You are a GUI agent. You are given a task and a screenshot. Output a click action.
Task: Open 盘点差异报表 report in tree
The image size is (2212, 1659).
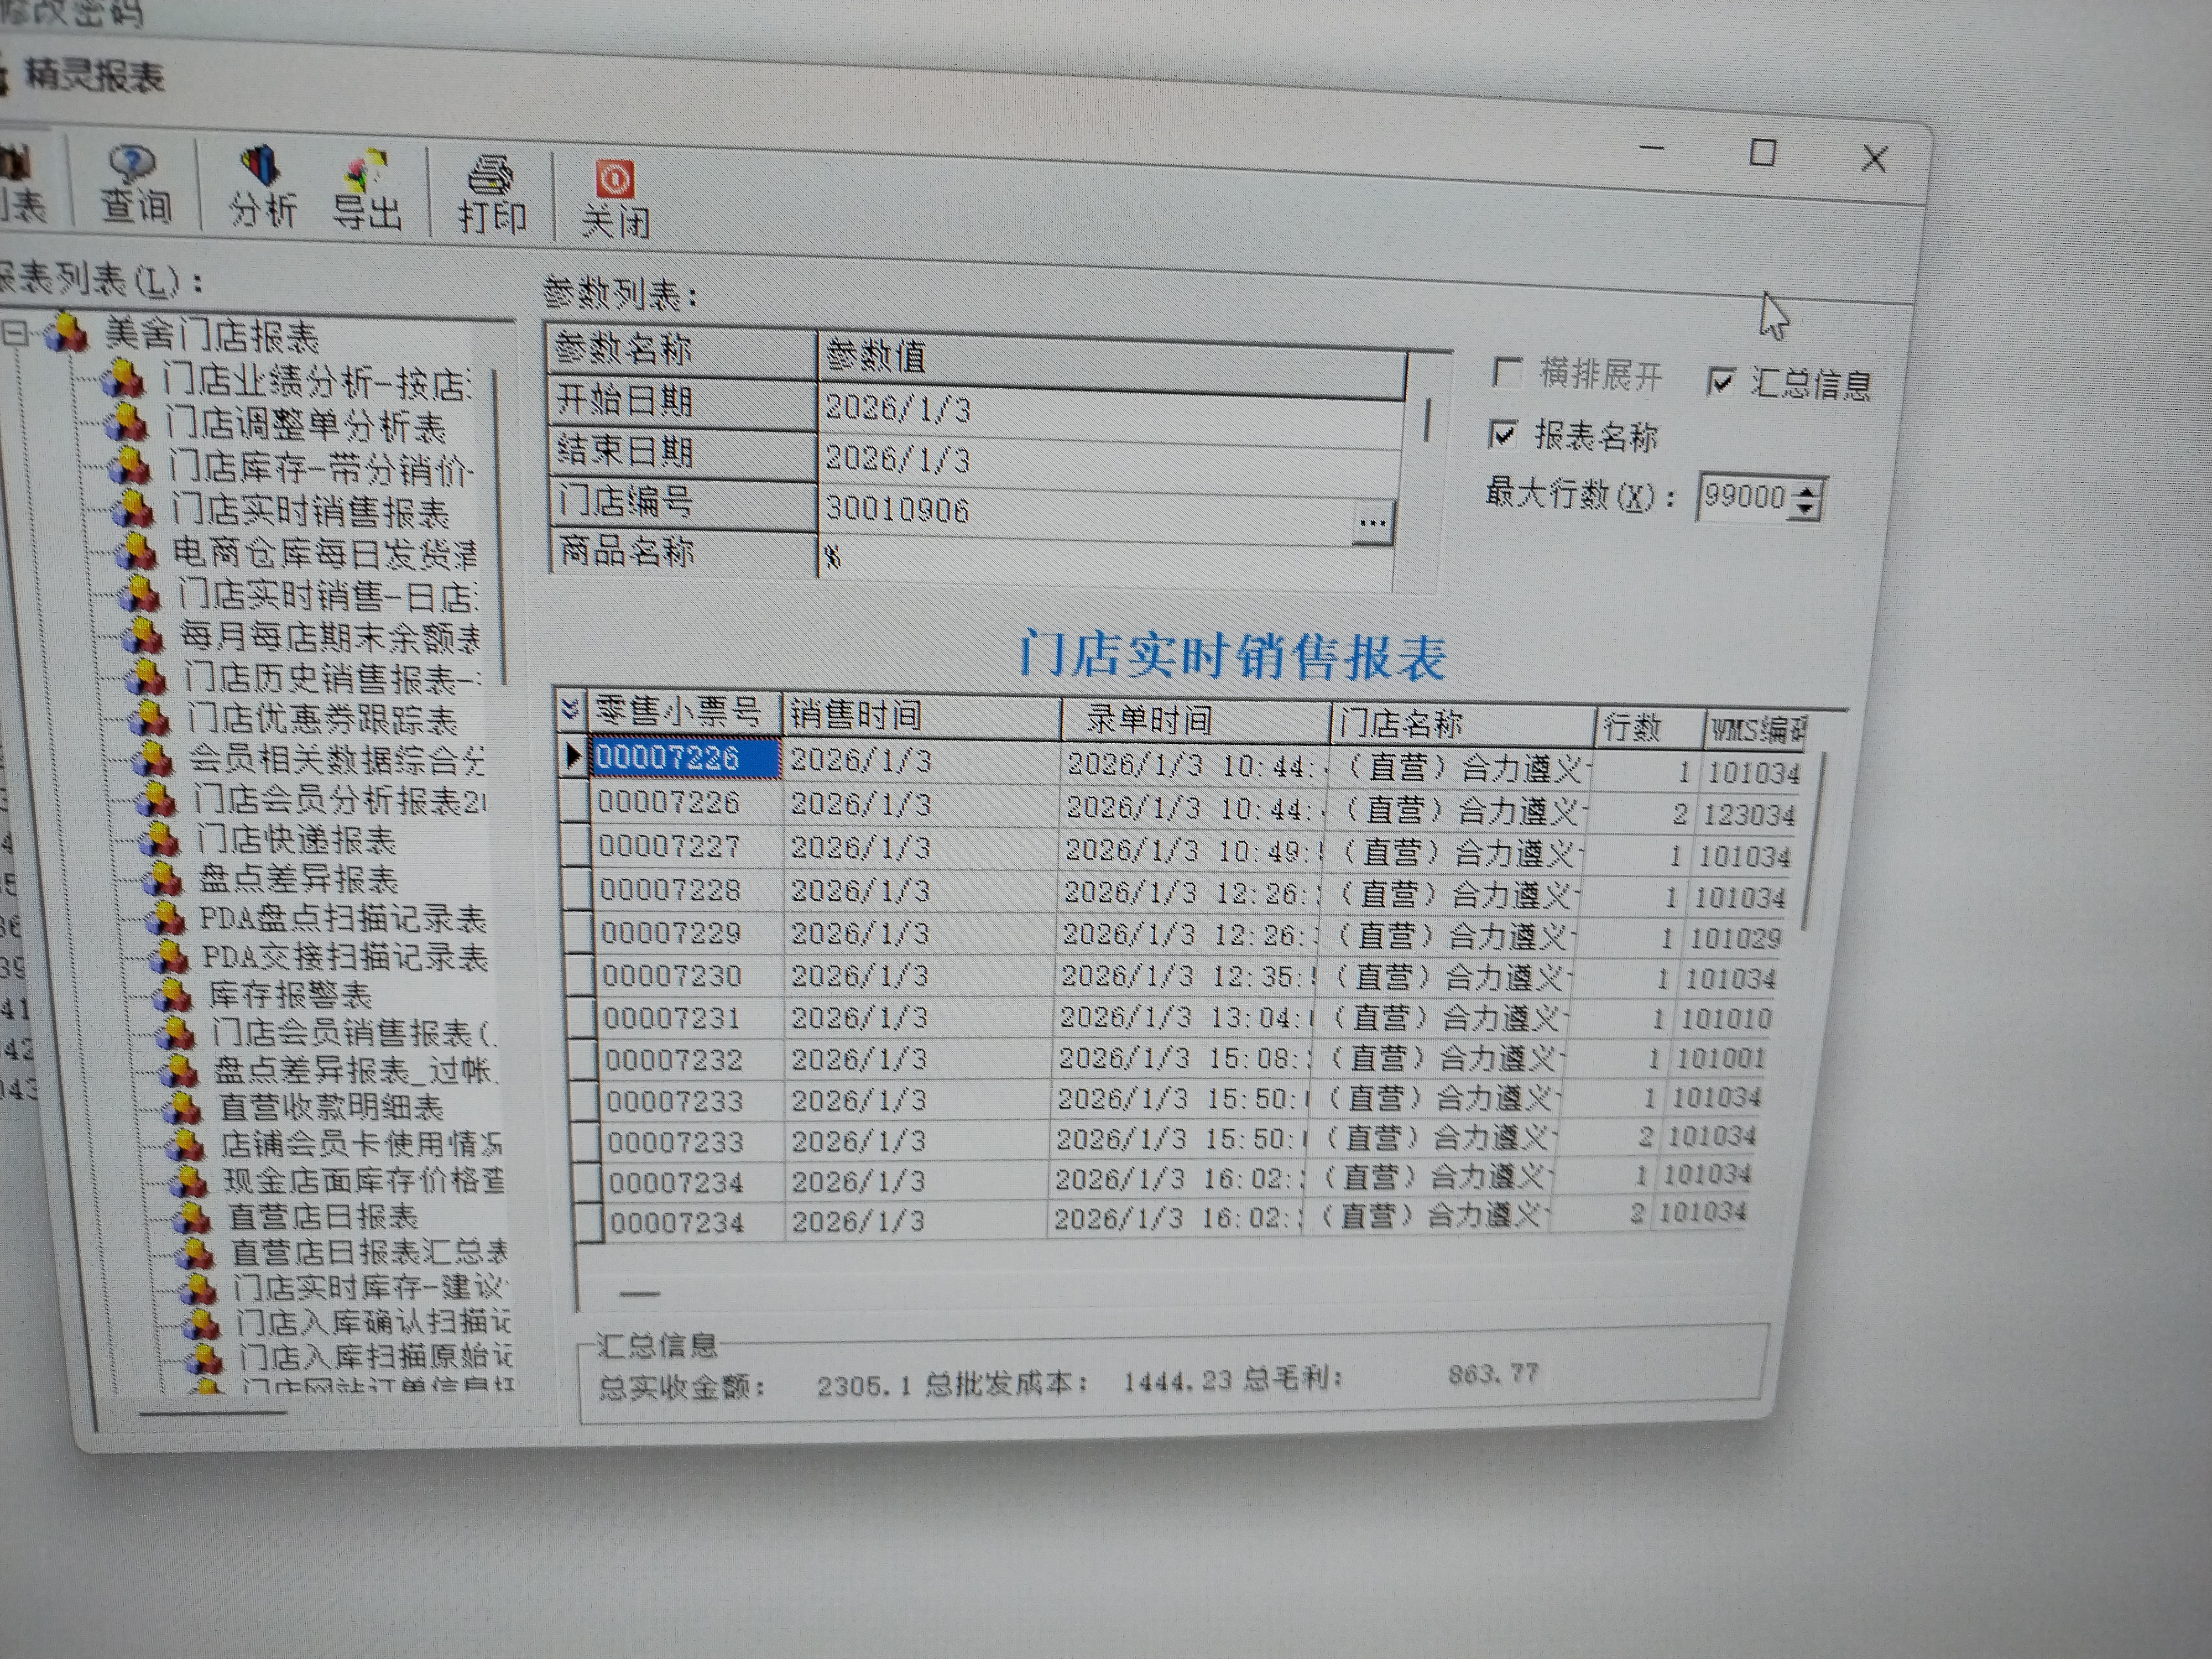298,880
